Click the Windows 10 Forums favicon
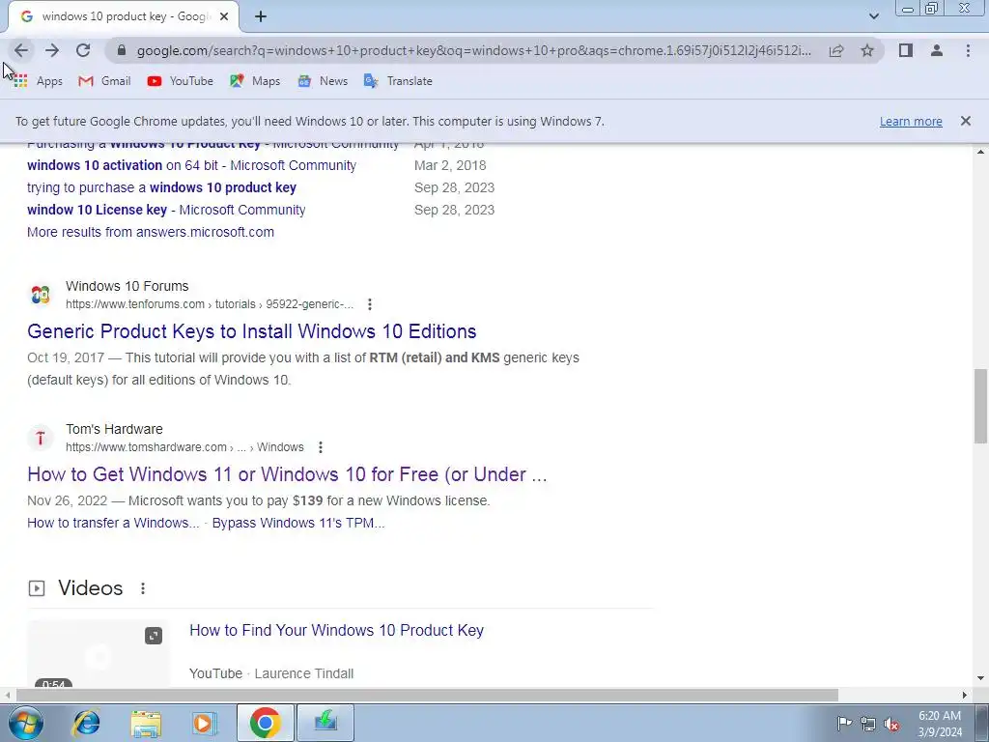The height and width of the screenshot is (742, 989). [41, 295]
